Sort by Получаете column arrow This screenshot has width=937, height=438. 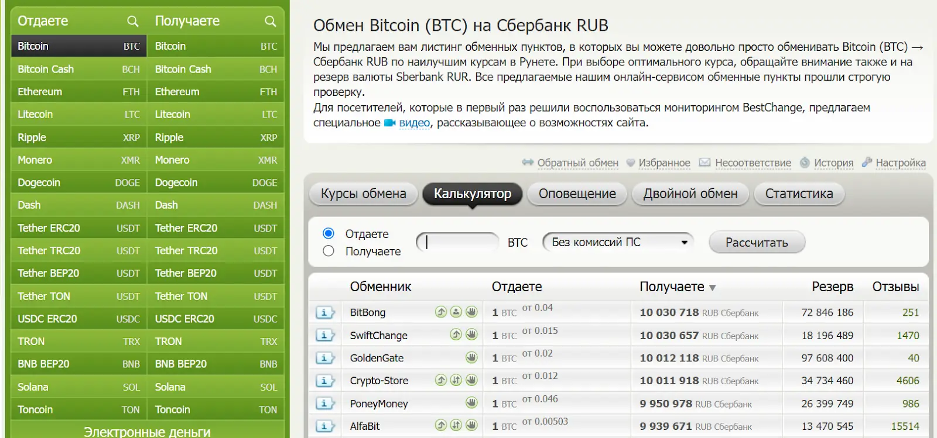click(x=712, y=288)
